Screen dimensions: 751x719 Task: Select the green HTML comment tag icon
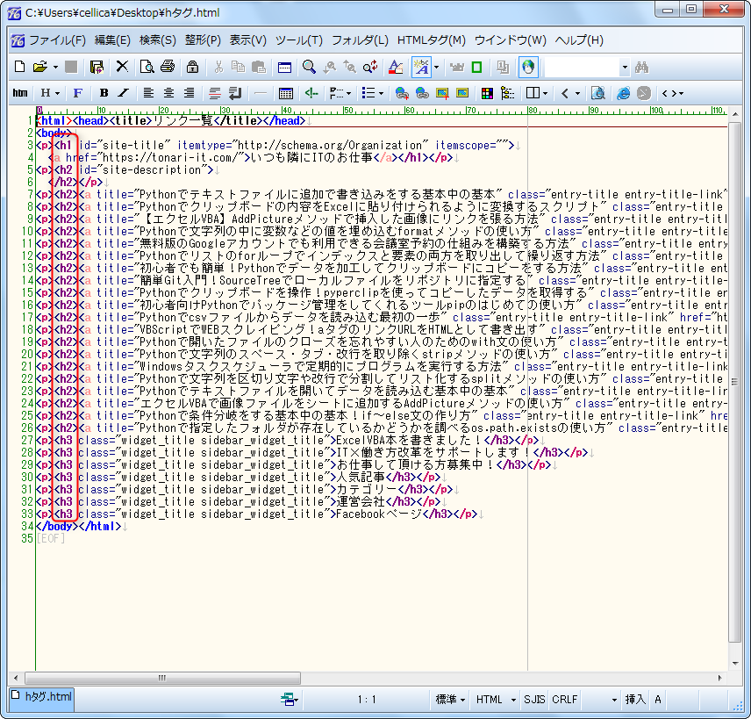coord(314,93)
